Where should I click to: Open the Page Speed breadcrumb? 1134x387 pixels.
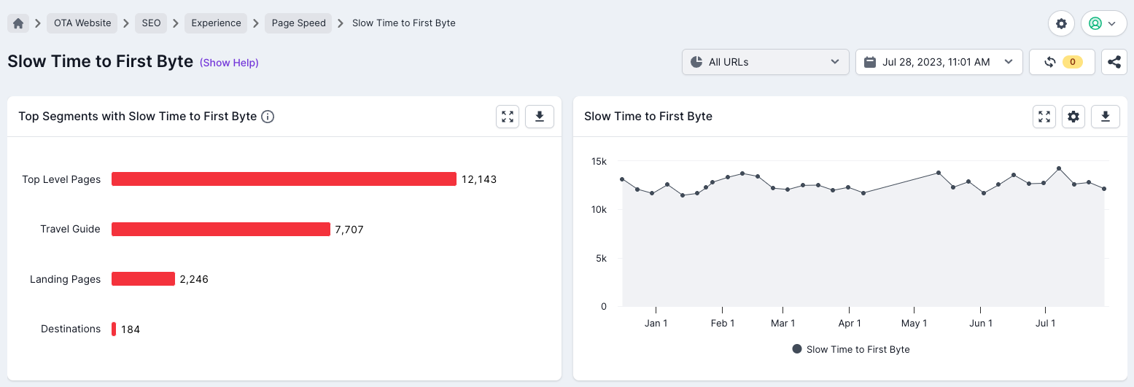point(298,23)
